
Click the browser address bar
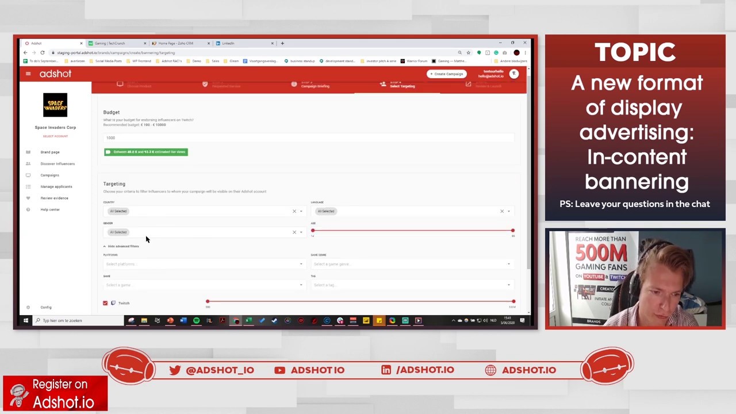[x=253, y=52]
